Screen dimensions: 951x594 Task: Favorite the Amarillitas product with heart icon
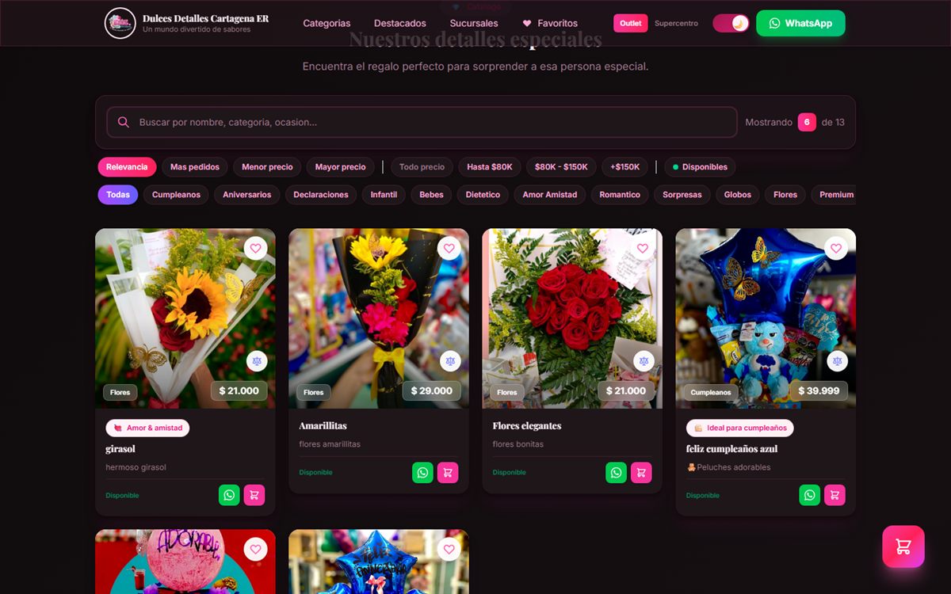(449, 249)
